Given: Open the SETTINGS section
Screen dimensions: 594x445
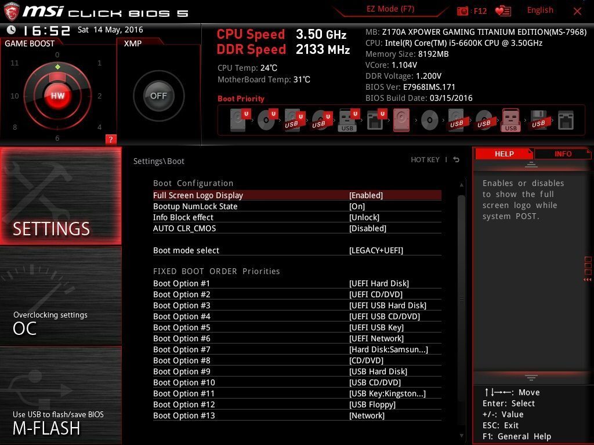Looking at the screenshot, I should click(x=60, y=196).
